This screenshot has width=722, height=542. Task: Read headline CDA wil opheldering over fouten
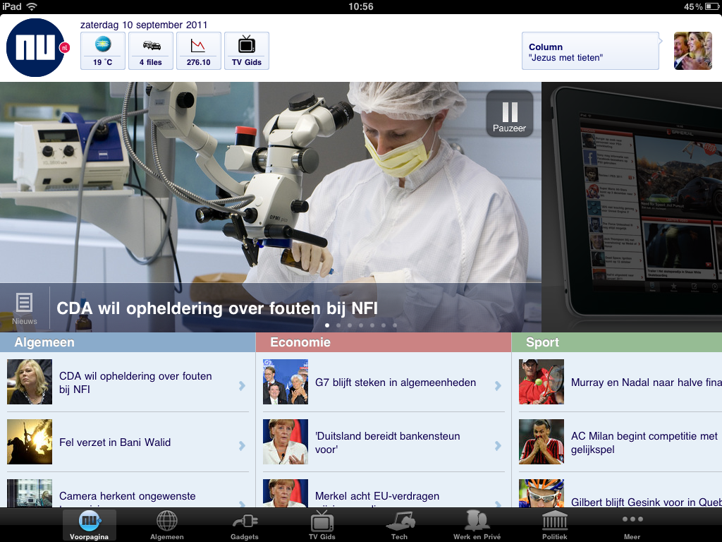click(217, 308)
